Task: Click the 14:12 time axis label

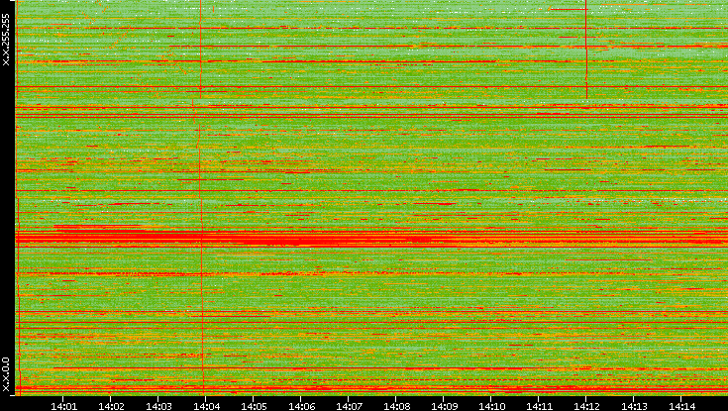Action: point(586,407)
